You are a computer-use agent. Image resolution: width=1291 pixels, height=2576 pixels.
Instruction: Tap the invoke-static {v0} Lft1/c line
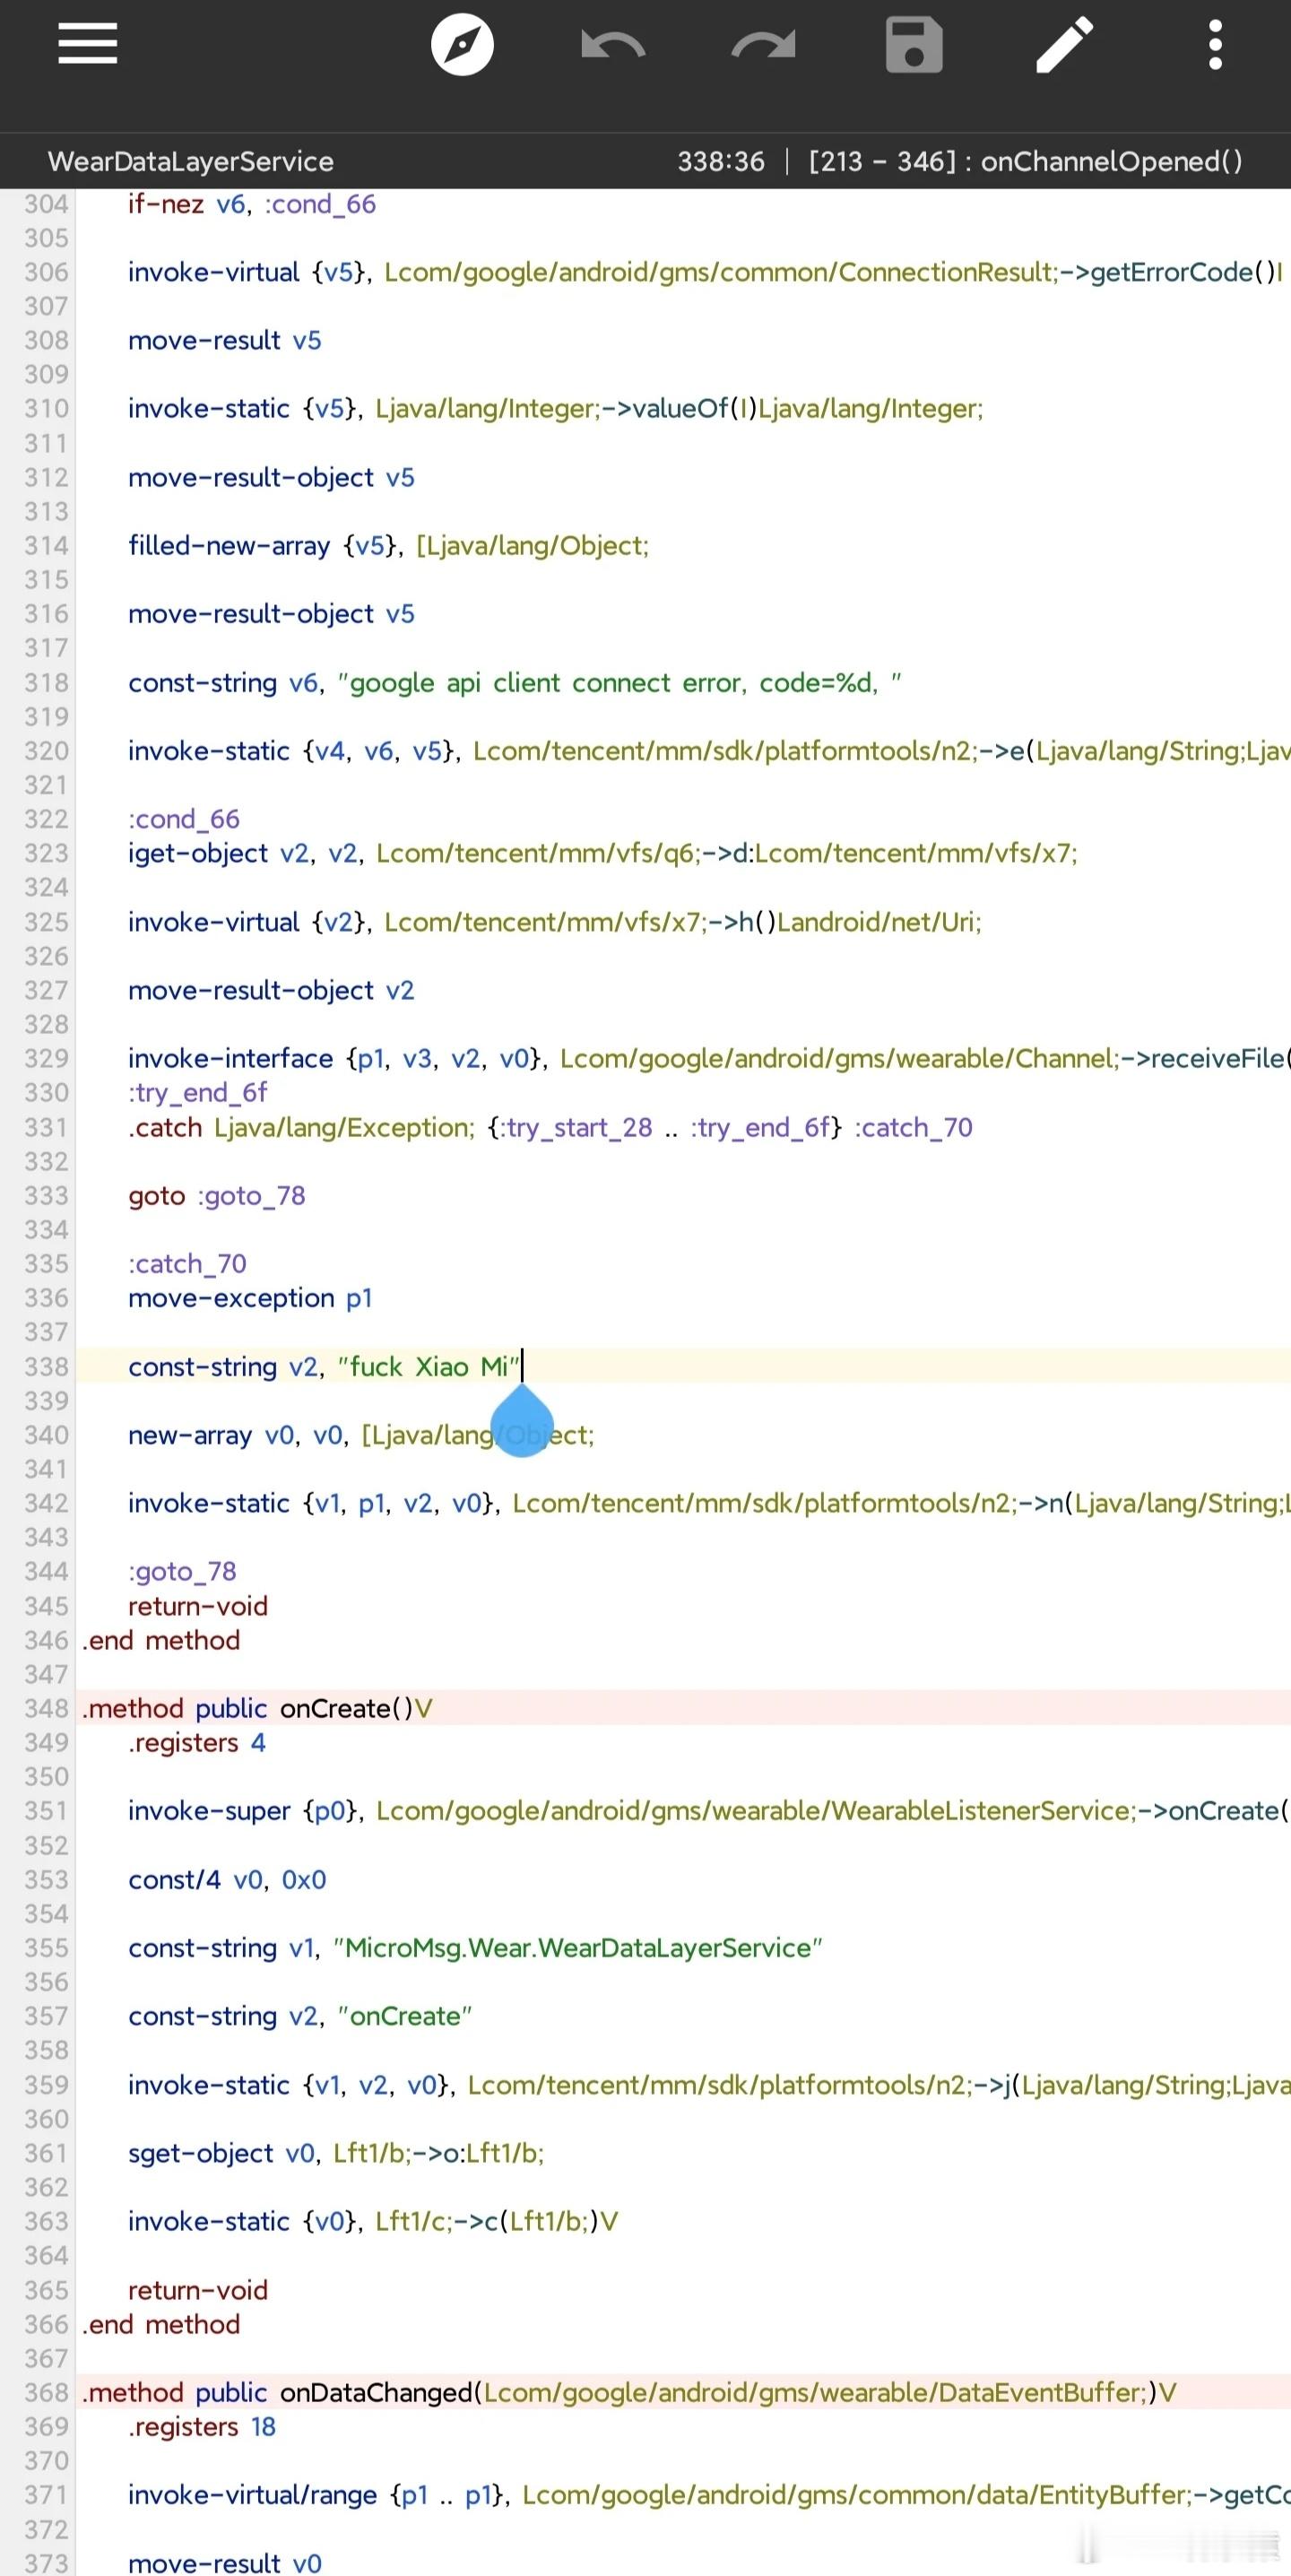pos(373,2221)
